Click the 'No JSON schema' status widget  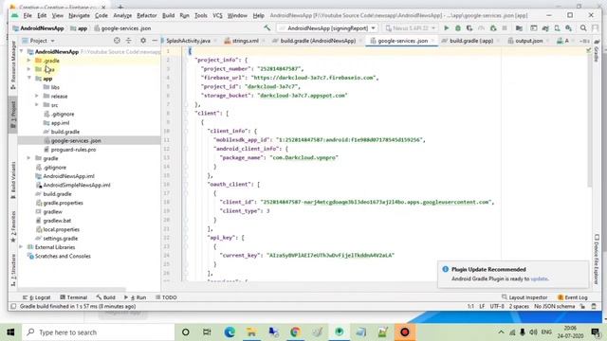554,306
